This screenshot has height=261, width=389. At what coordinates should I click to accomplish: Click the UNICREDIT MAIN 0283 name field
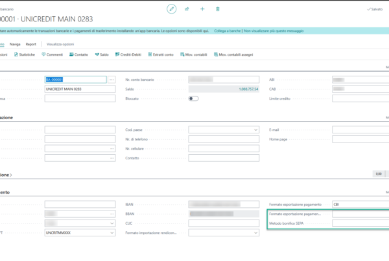[x=80, y=89]
